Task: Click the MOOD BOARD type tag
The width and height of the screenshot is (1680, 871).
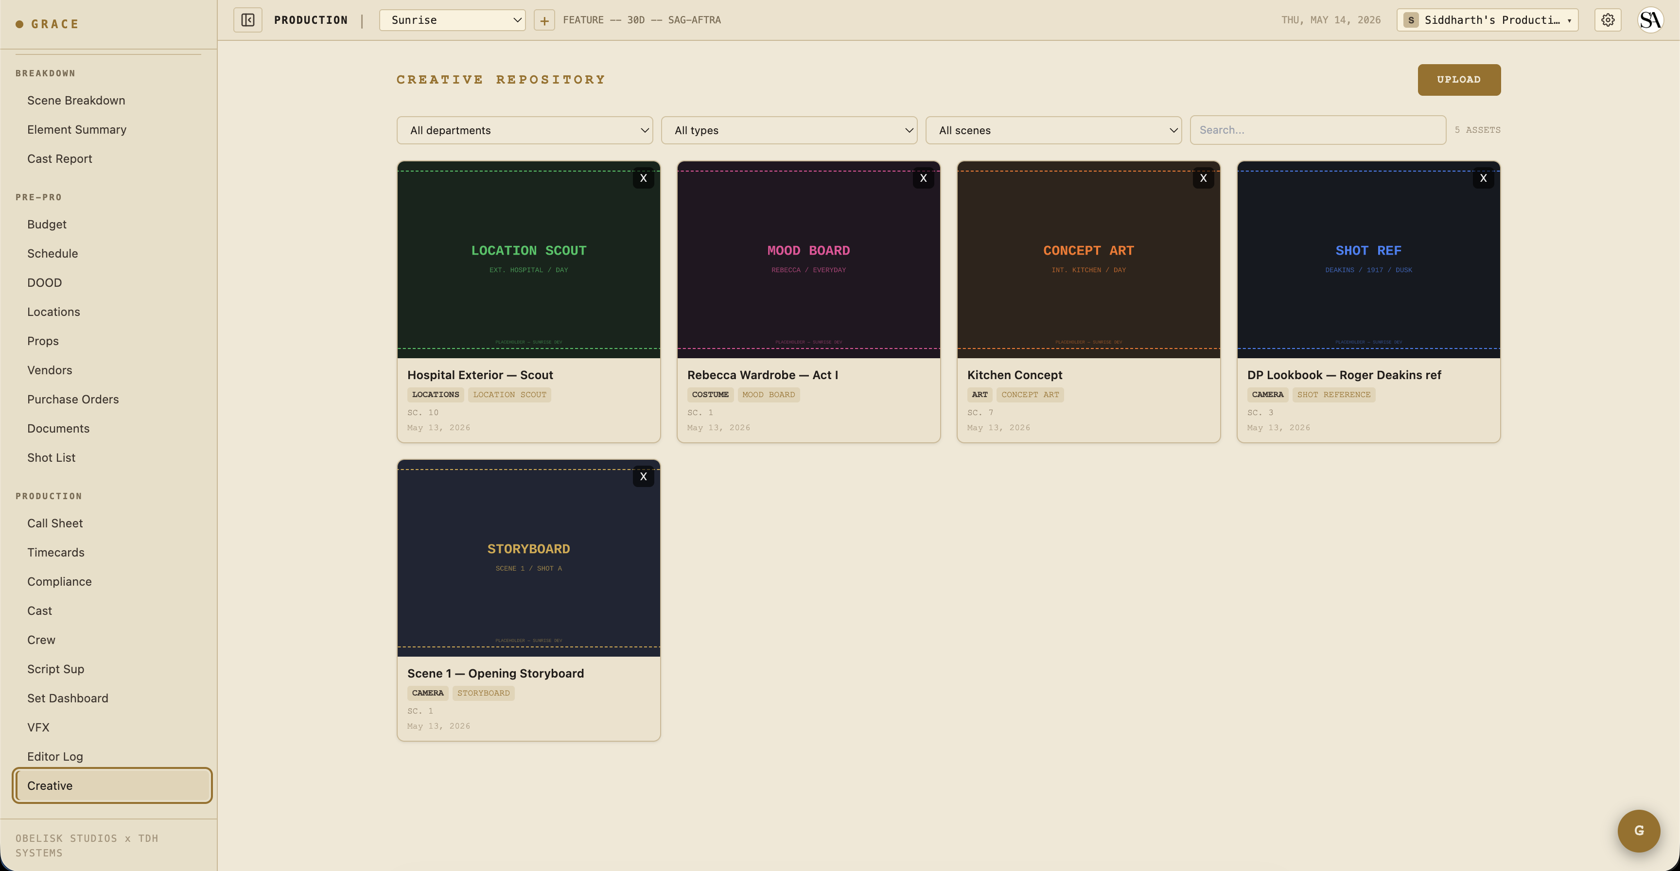Action: click(768, 394)
